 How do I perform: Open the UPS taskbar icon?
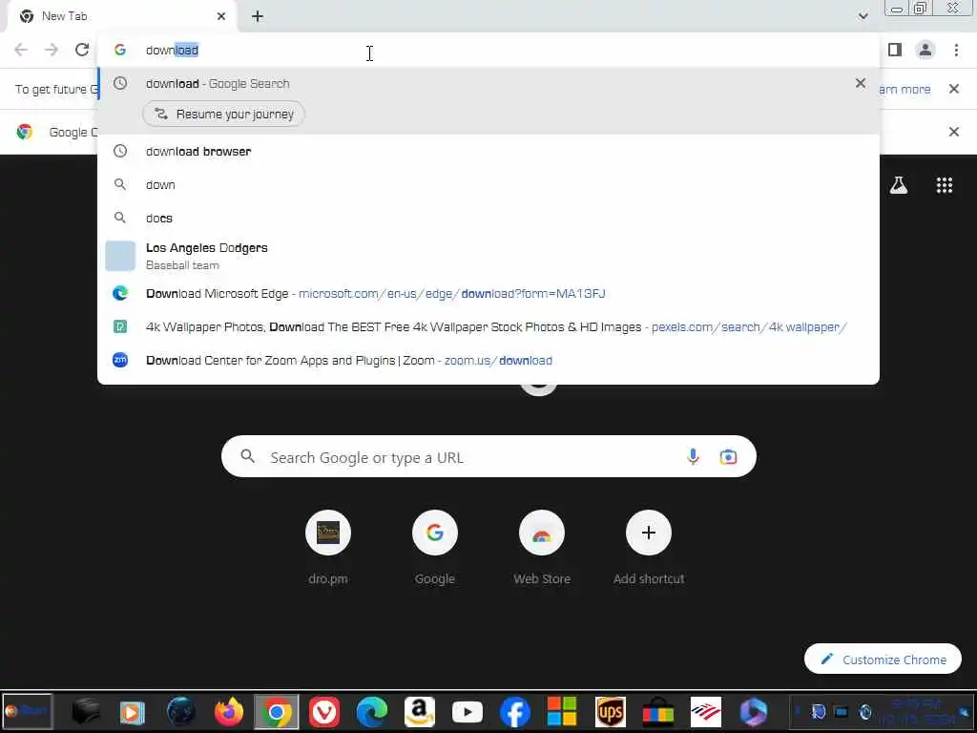[x=610, y=712]
